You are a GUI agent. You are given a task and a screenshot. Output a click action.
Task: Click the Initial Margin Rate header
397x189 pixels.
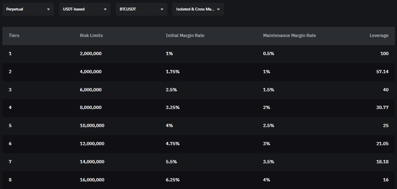tap(185, 35)
